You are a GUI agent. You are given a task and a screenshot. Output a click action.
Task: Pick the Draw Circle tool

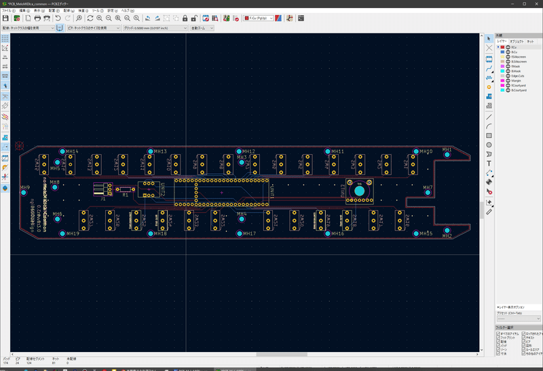pos(489,145)
